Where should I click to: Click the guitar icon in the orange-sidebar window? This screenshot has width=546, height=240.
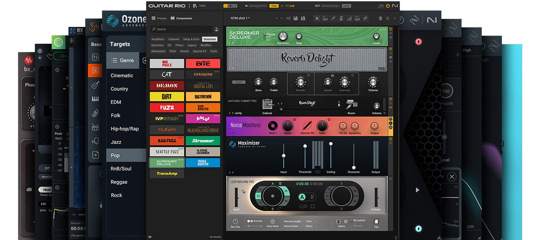click(96, 85)
